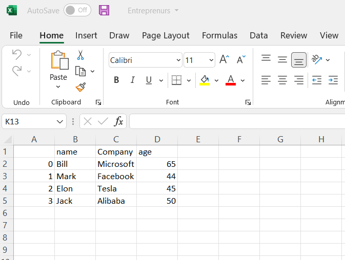Select Middle Align icon
345x260 pixels.
tap(282, 59)
